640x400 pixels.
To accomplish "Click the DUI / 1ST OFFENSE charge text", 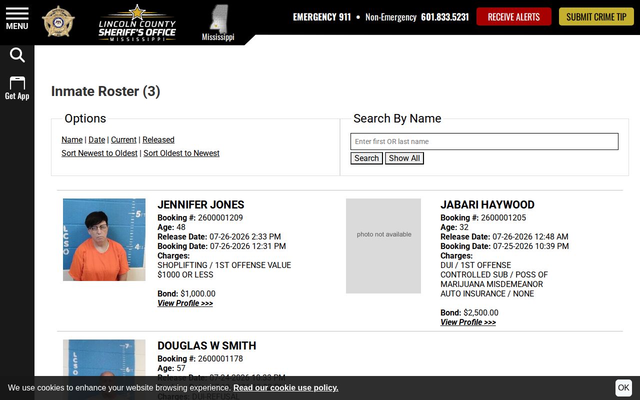I will click(x=475, y=265).
